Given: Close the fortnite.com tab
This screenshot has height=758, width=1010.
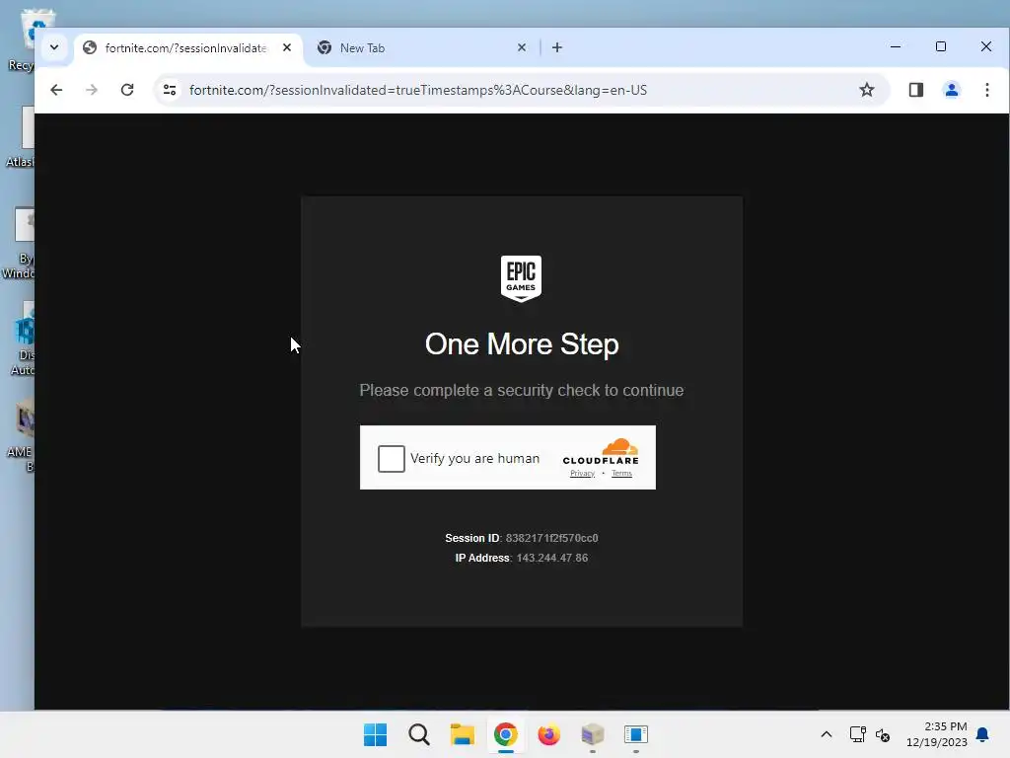Looking at the screenshot, I should click(287, 47).
